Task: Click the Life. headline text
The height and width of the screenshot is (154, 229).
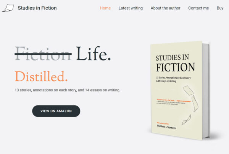Action: [93, 53]
